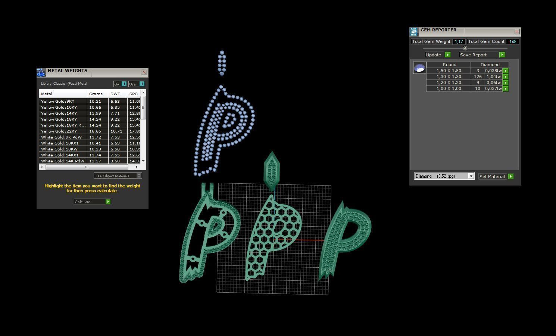Click the green bail piece above the grid
Viewport: 556px width, 336px height.
272,170
